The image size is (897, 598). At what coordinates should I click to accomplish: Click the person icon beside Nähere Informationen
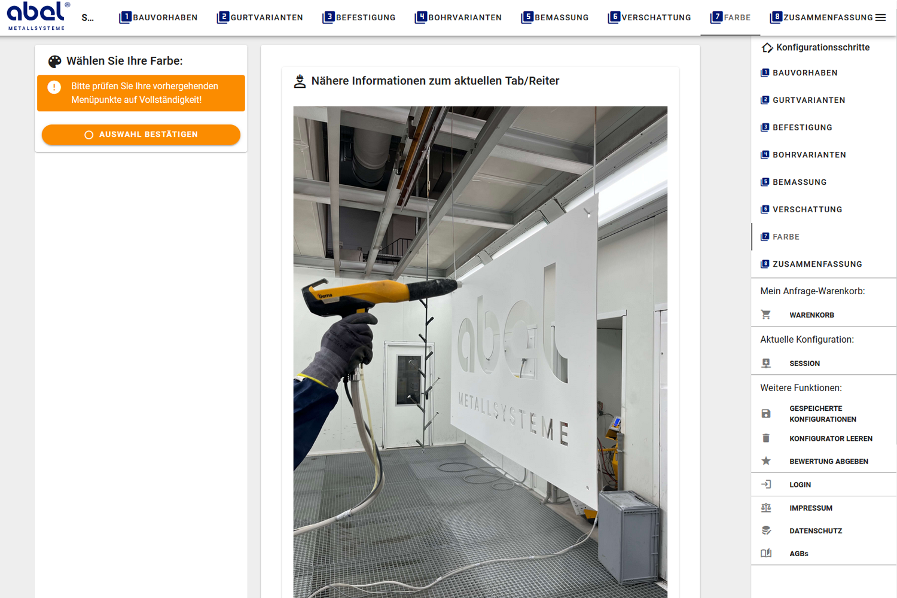pyautogui.click(x=300, y=81)
